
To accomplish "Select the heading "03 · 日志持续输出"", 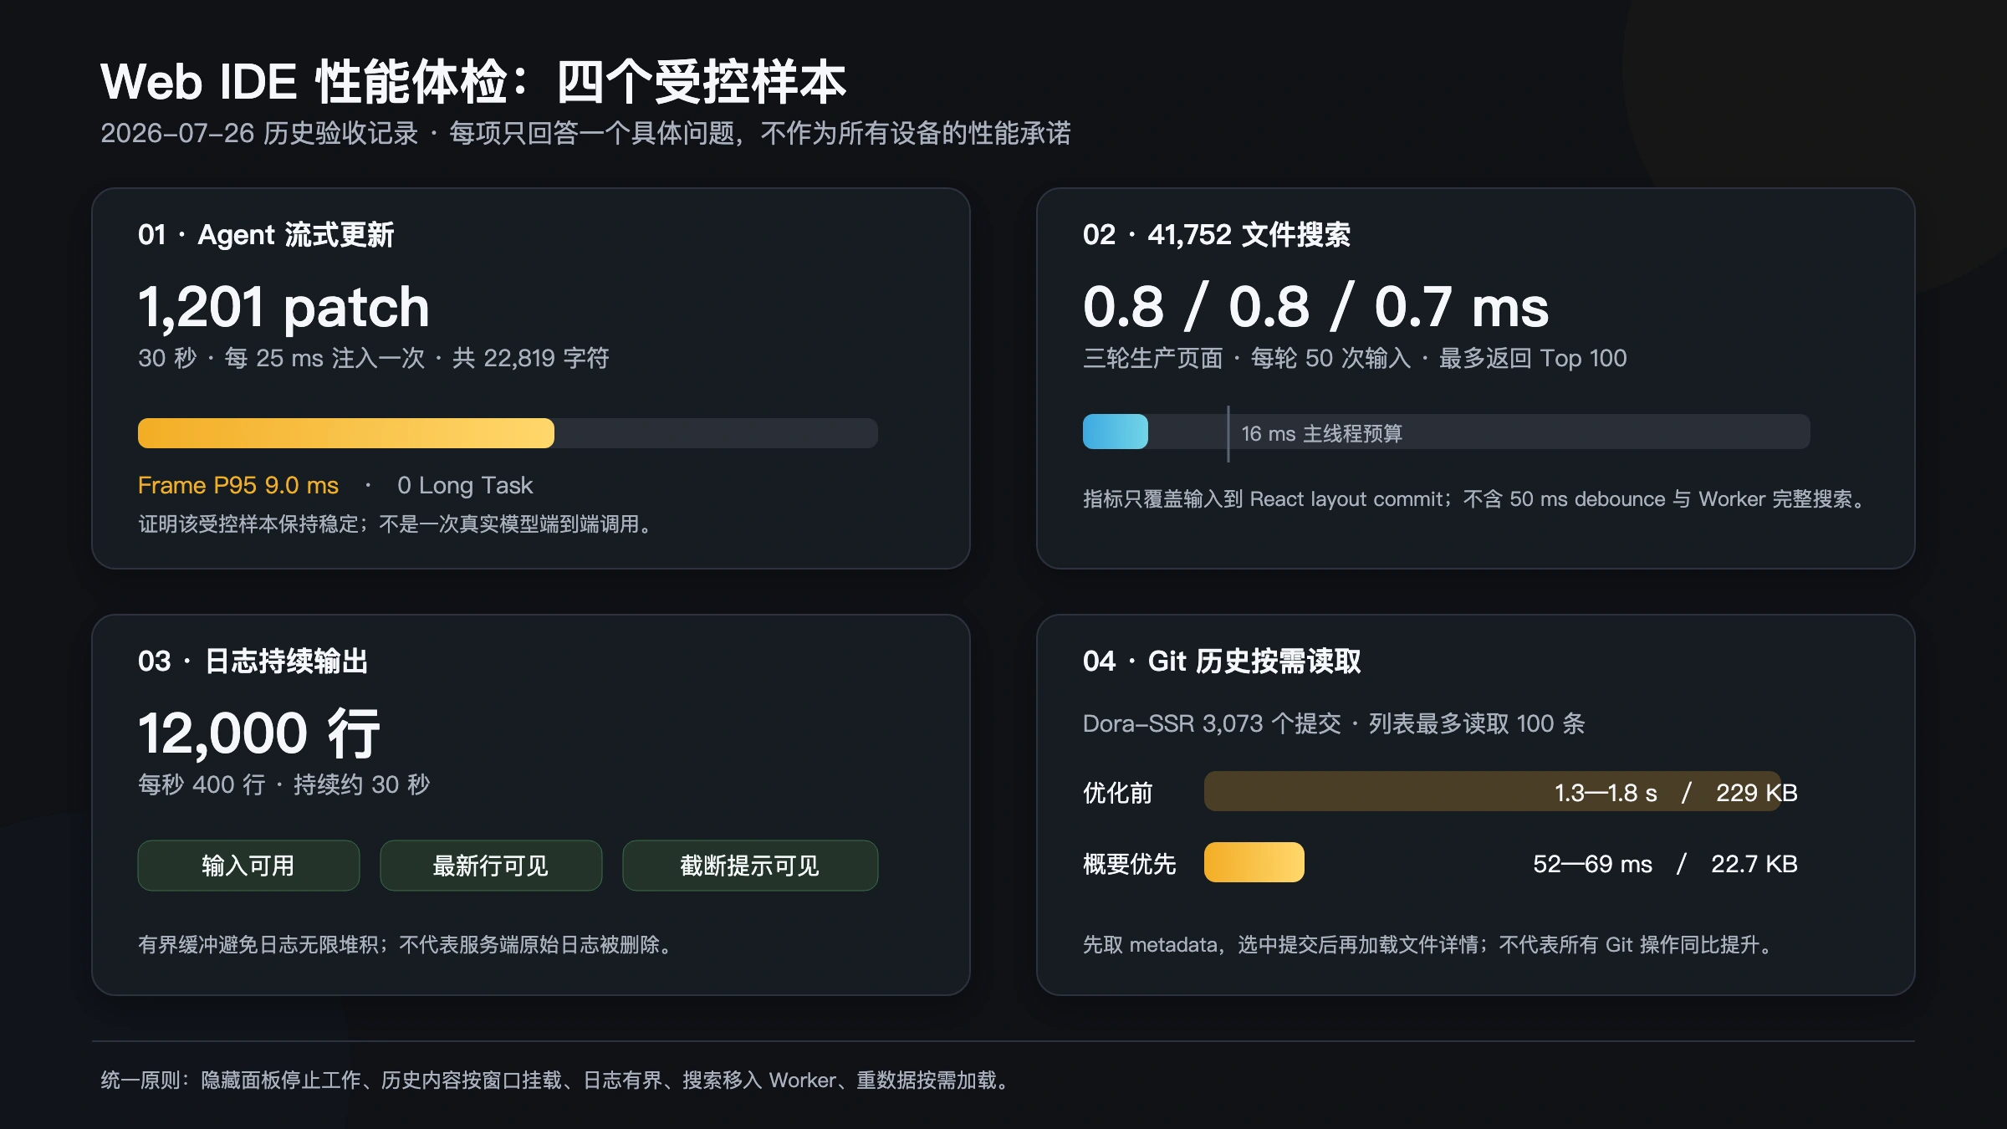I will pos(253,662).
